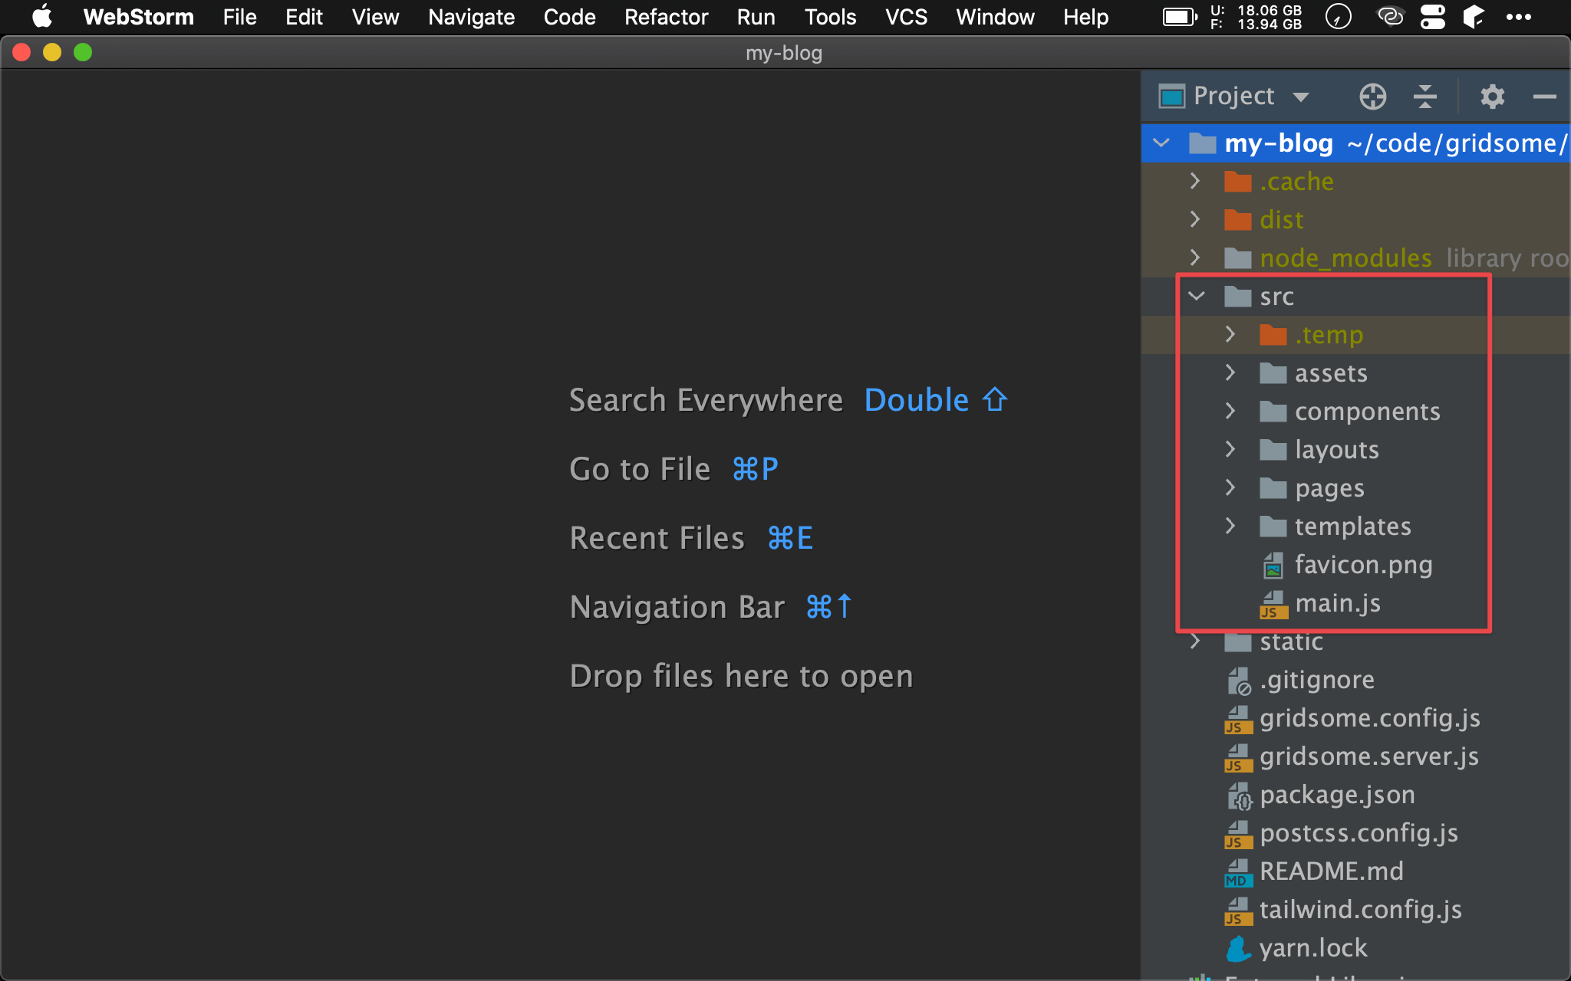Screen dimensions: 1571x981
Task: Expand the .temp folder chevron
Action: point(1230,334)
